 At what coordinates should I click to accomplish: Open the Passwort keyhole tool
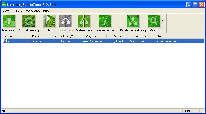coord(9,21)
